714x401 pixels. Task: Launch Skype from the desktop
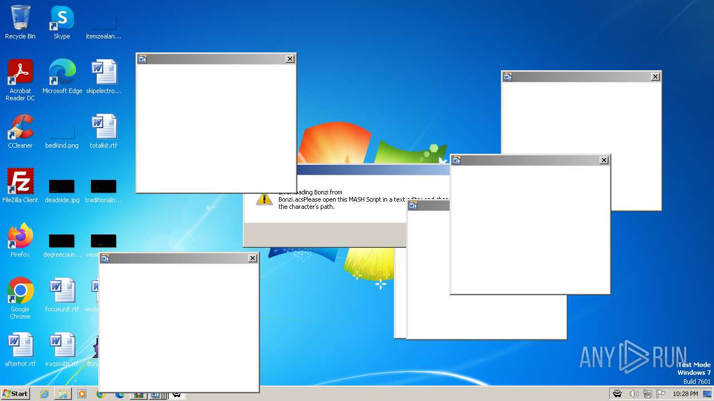(62, 22)
